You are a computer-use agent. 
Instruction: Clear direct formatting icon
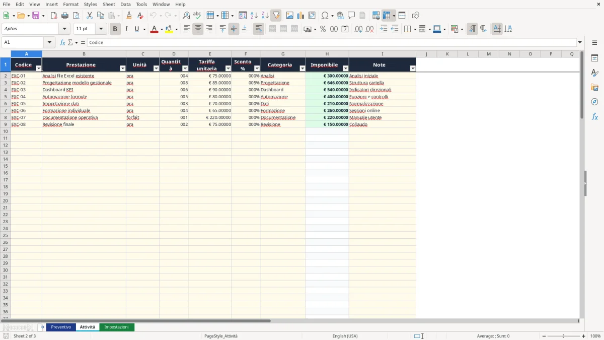point(140,16)
